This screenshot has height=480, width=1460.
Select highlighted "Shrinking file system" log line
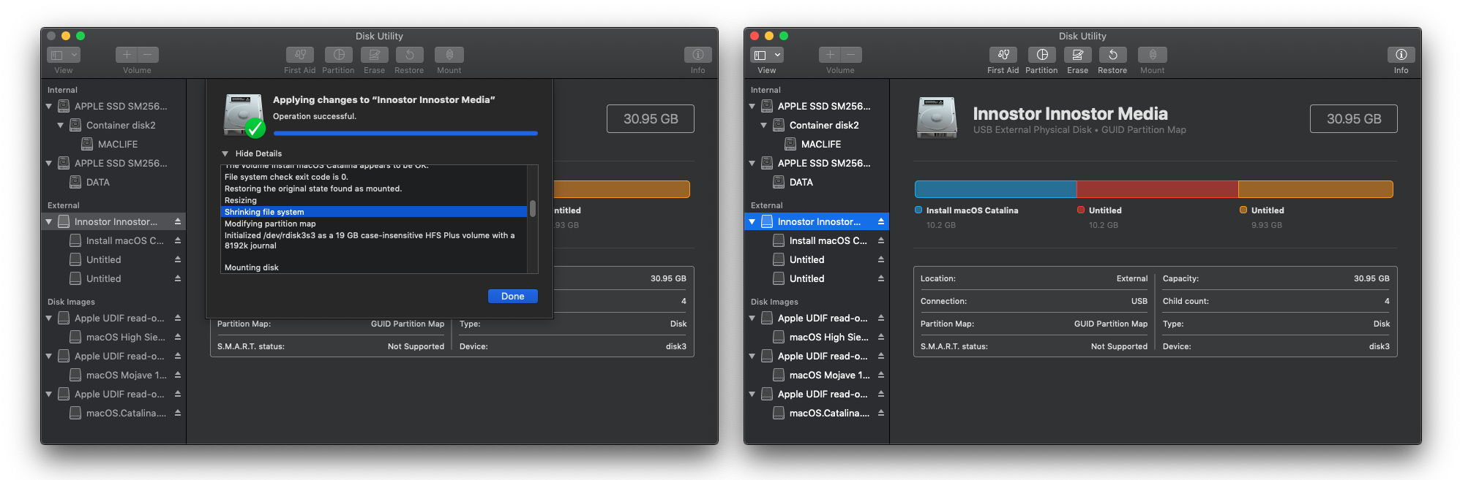tap(373, 212)
